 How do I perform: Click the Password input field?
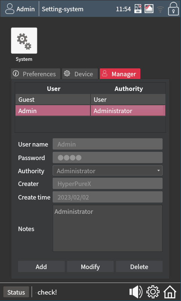pos(108,157)
